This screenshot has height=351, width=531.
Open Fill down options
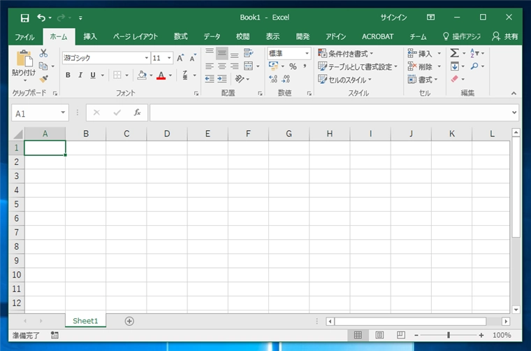click(454, 66)
